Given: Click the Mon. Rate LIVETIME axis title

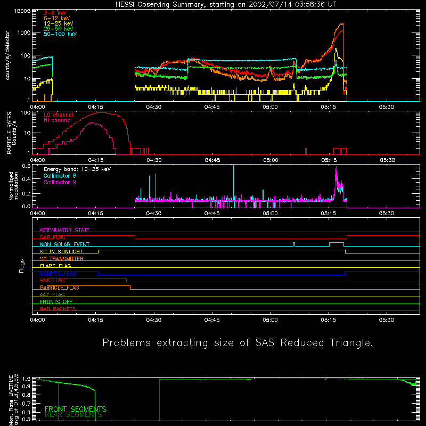Looking at the screenshot, I should 13,400.
